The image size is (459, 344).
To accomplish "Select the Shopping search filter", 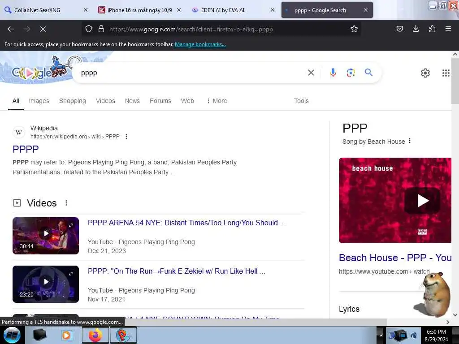I will click(72, 101).
